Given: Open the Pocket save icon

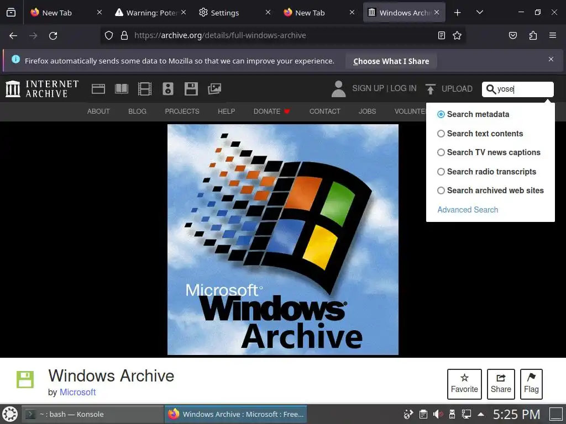Looking at the screenshot, I should [x=512, y=35].
